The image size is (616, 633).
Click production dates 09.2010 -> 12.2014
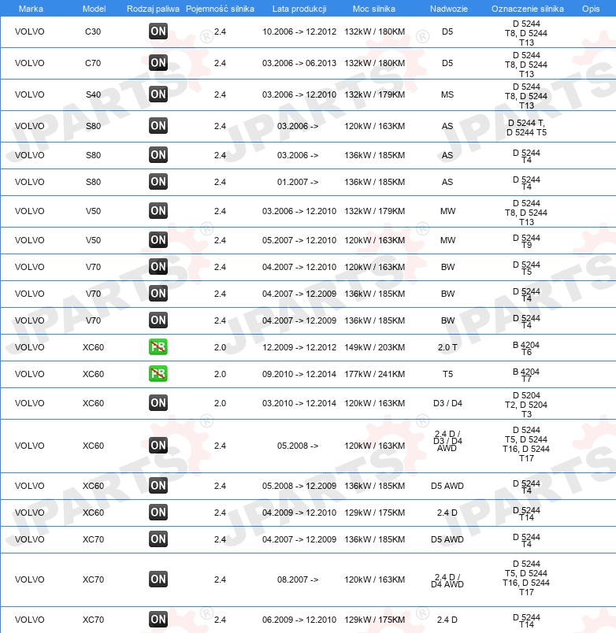pyautogui.click(x=299, y=374)
